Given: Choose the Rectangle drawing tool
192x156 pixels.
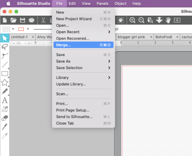Looking at the screenshot, I should click(5, 74).
